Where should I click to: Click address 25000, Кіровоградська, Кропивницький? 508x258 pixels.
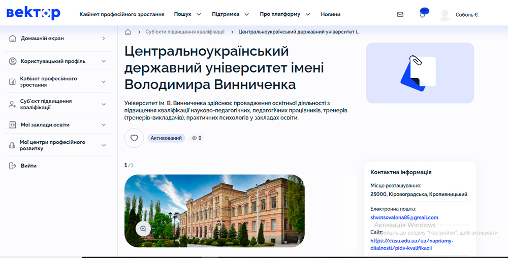coord(419,195)
